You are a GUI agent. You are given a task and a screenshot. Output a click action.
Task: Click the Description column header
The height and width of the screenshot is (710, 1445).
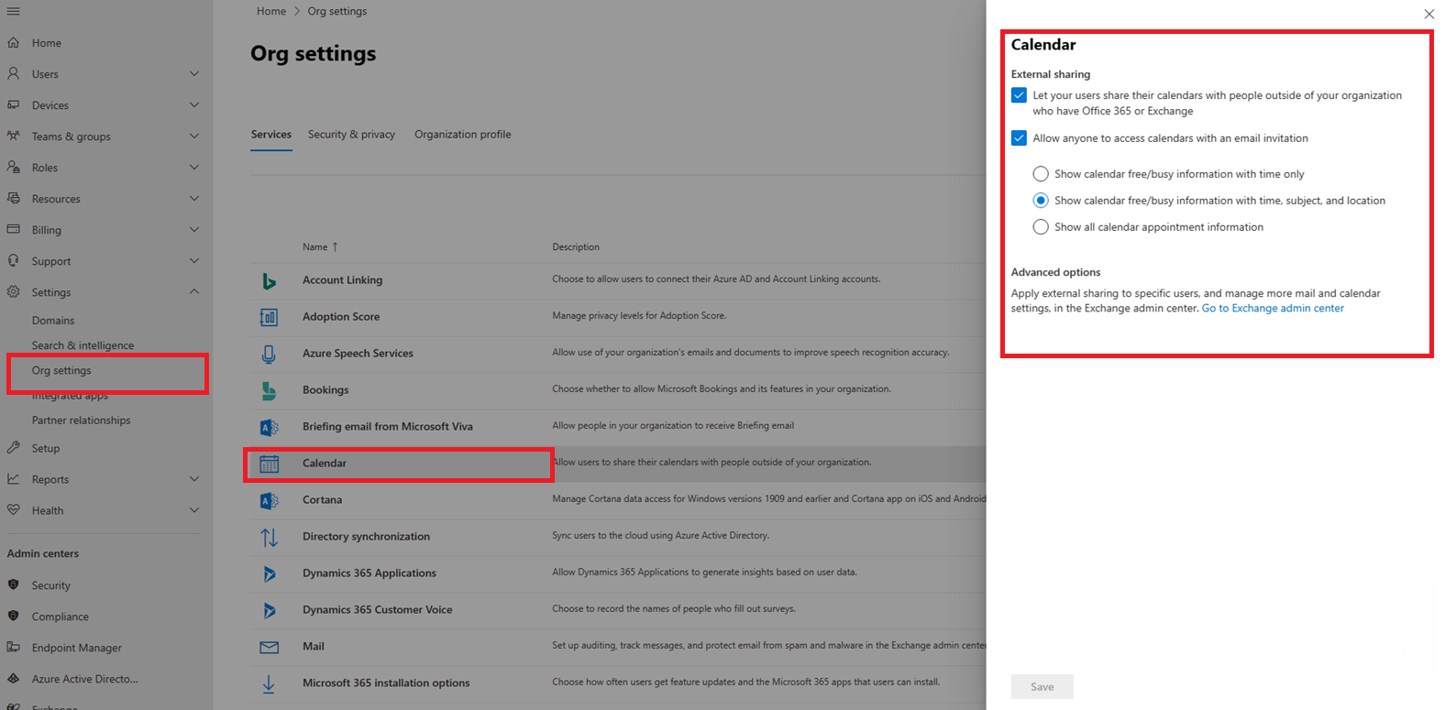click(576, 247)
